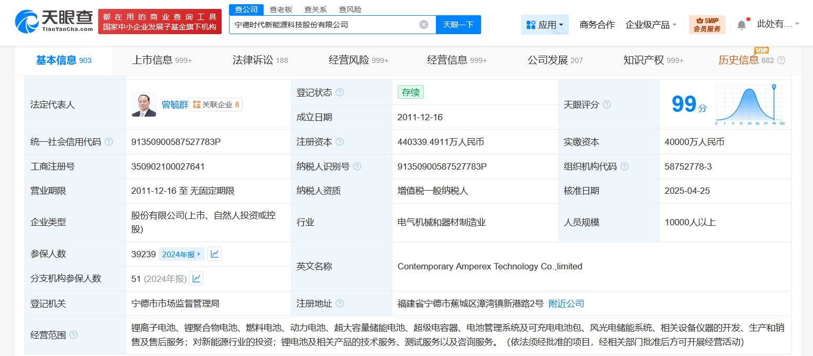Click help icon next to 注册资本
The height and width of the screenshot is (356, 813).
click(340, 142)
